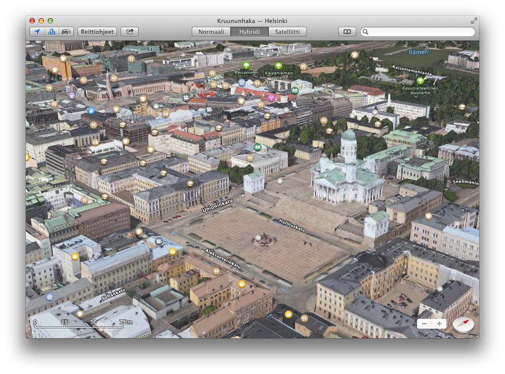
Task: Click the blue fuel station marker
Action: (x=92, y=111)
